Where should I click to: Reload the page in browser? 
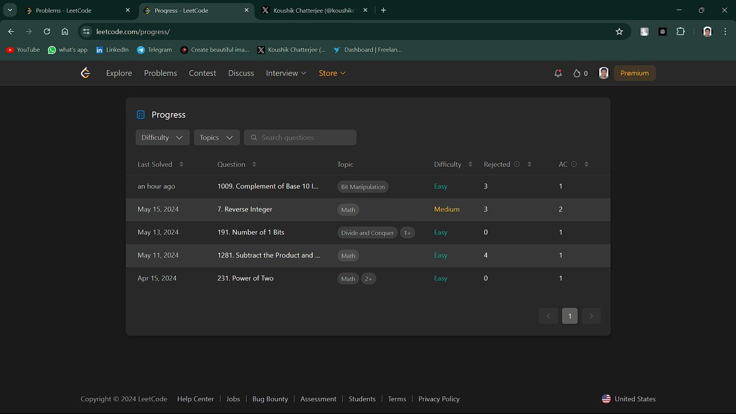(47, 31)
